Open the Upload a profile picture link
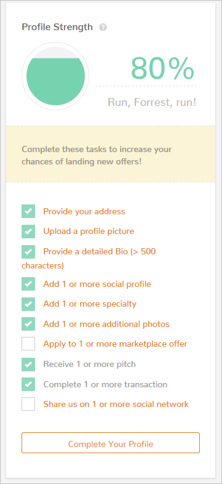The width and height of the screenshot is (222, 484). tap(89, 231)
